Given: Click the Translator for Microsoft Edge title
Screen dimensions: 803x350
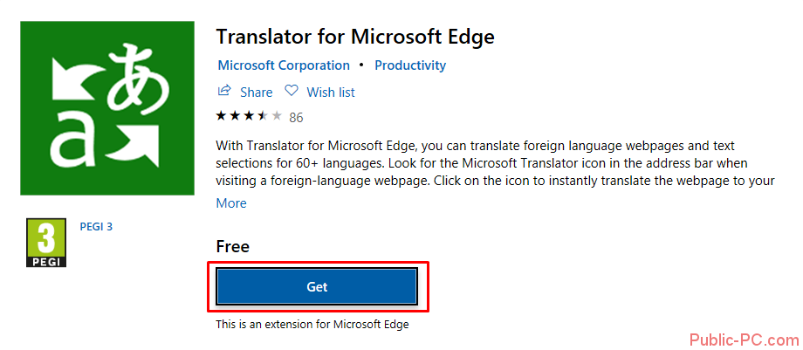Looking at the screenshot, I should coord(355,37).
